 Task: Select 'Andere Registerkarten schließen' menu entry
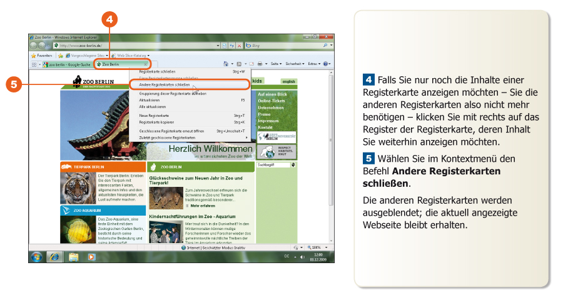click(x=165, y=84)
